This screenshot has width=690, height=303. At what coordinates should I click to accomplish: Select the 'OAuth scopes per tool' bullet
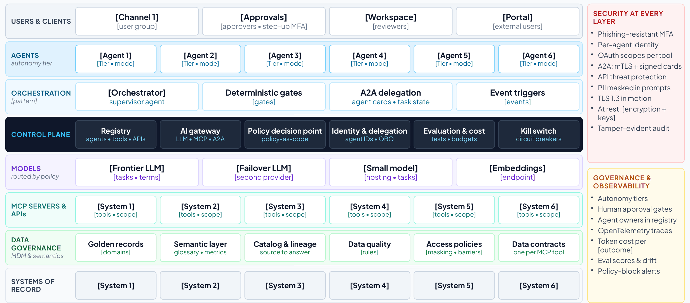point(635,55)
